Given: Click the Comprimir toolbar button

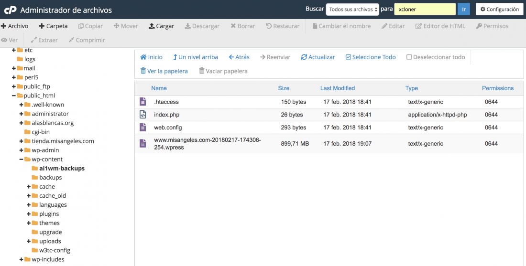Looking at the screenshot, I should [x=87, y=40].
